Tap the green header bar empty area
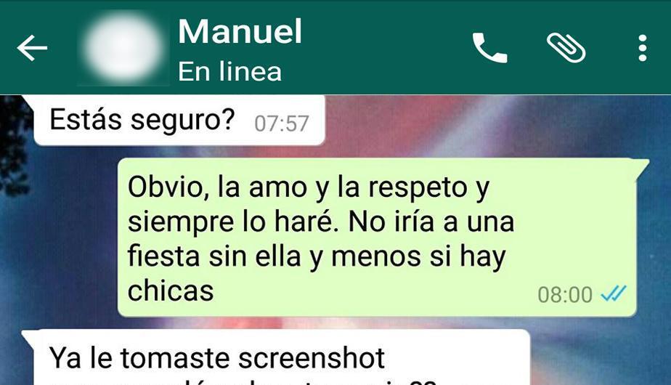Image resolution: width=671 pixels, height=385 pixels. pyautogui.click(x=385, y=47)
